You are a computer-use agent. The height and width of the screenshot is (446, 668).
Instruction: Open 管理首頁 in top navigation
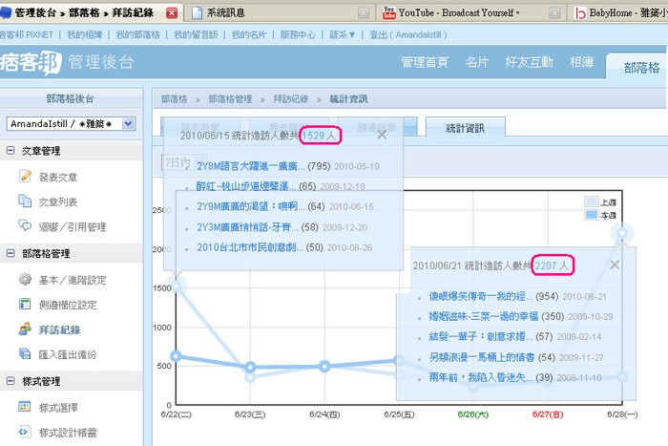tap(425, 62)
